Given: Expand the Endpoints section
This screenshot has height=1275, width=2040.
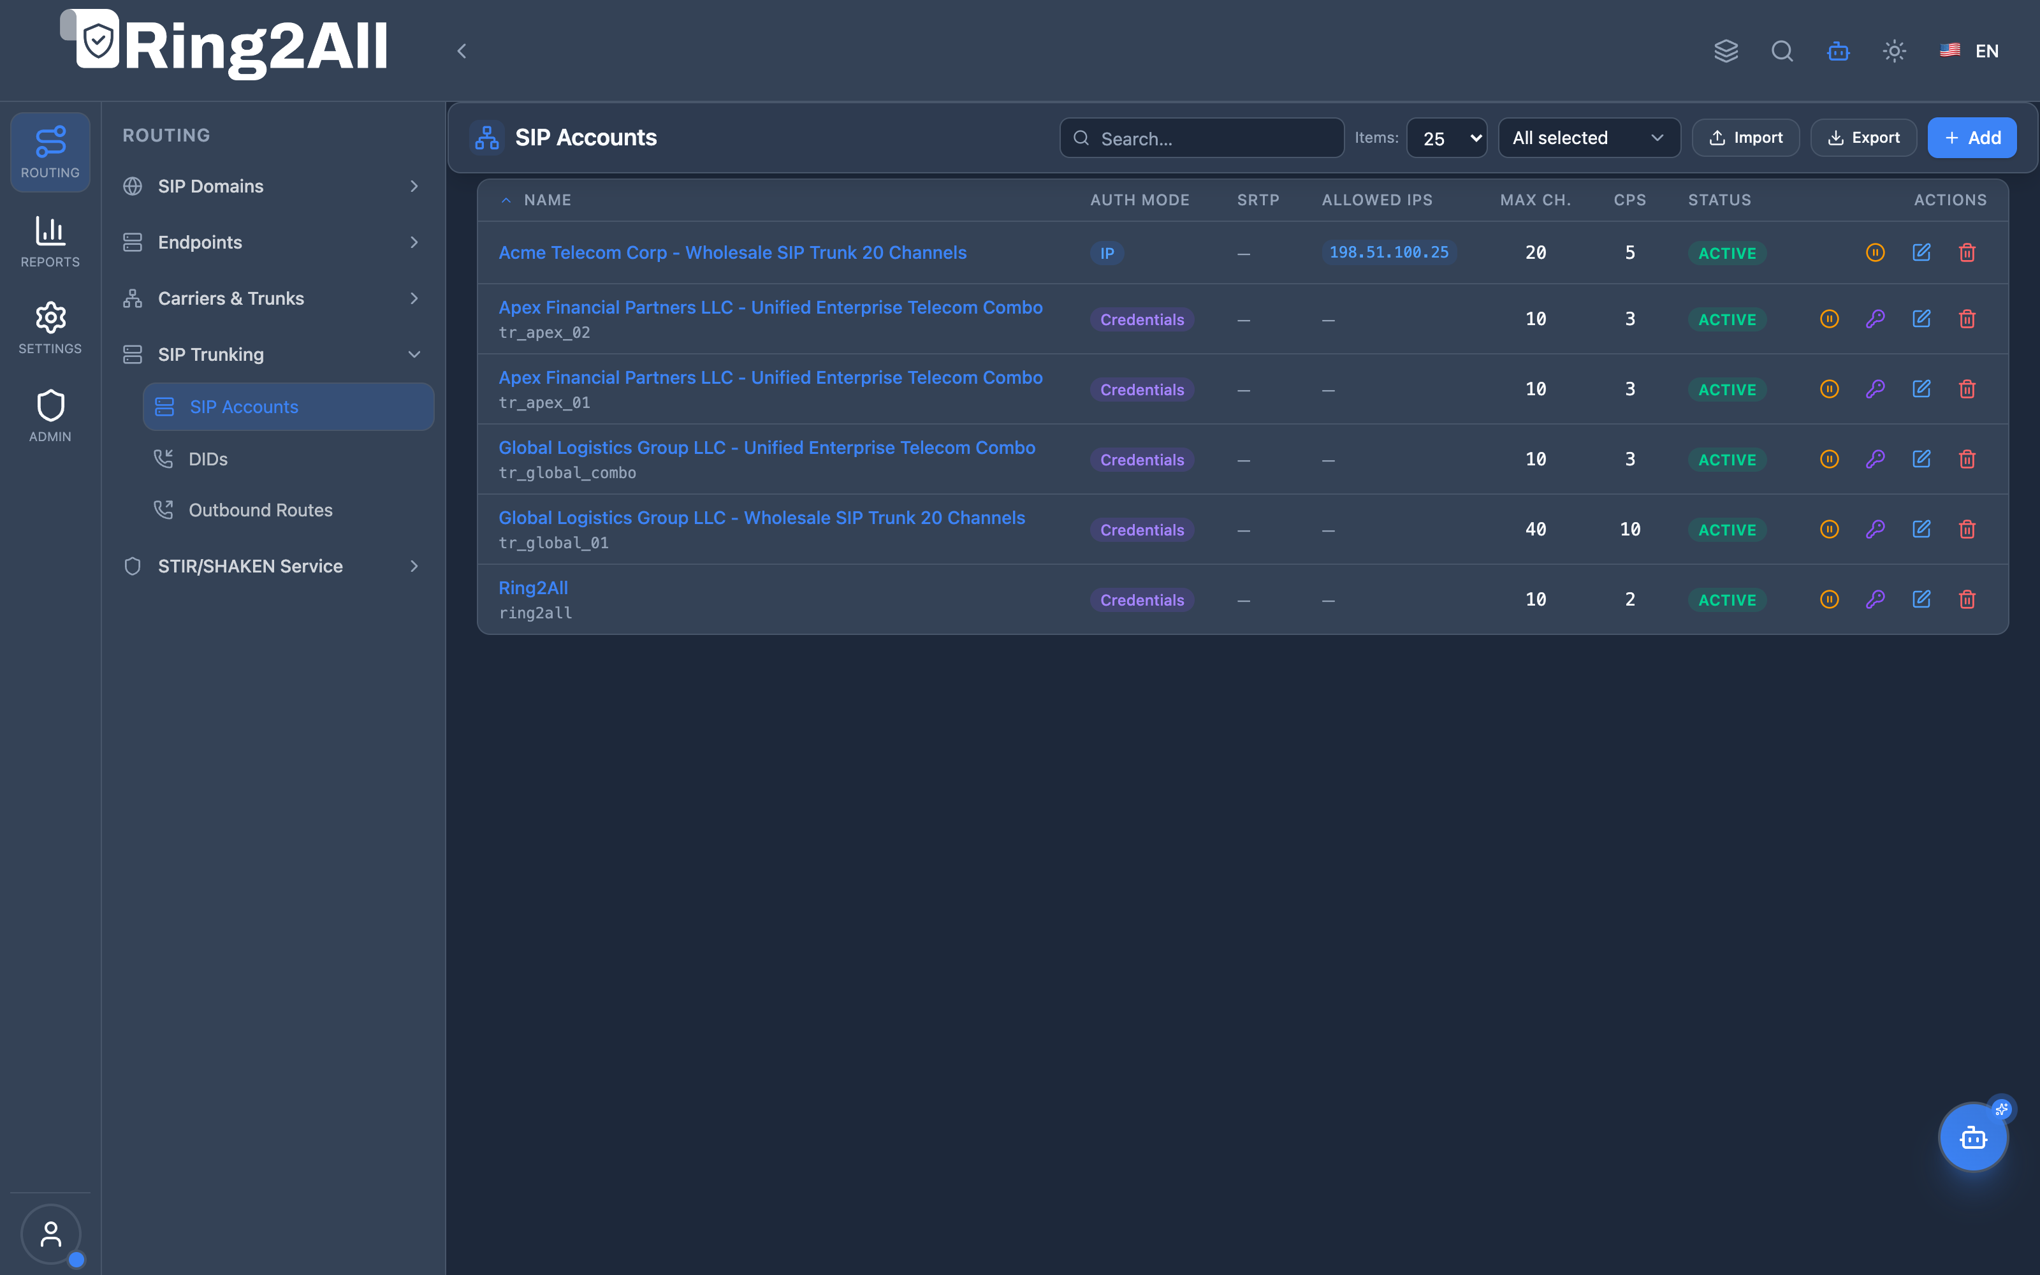Looking at the screenshot, I should pyautogui.click(x=272, y=242).
